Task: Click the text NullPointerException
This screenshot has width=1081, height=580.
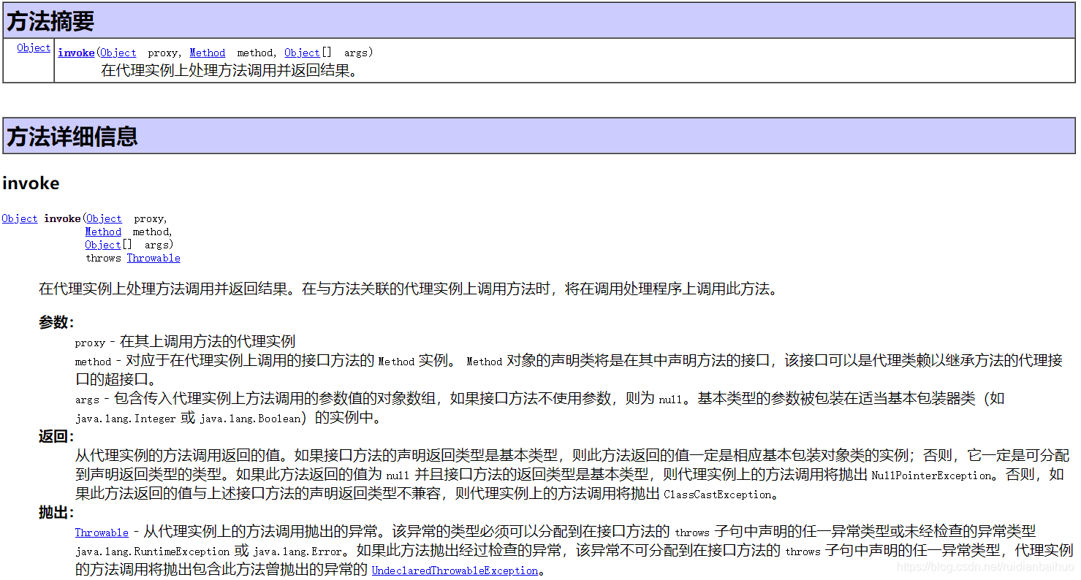Action: tap(932, 476)
